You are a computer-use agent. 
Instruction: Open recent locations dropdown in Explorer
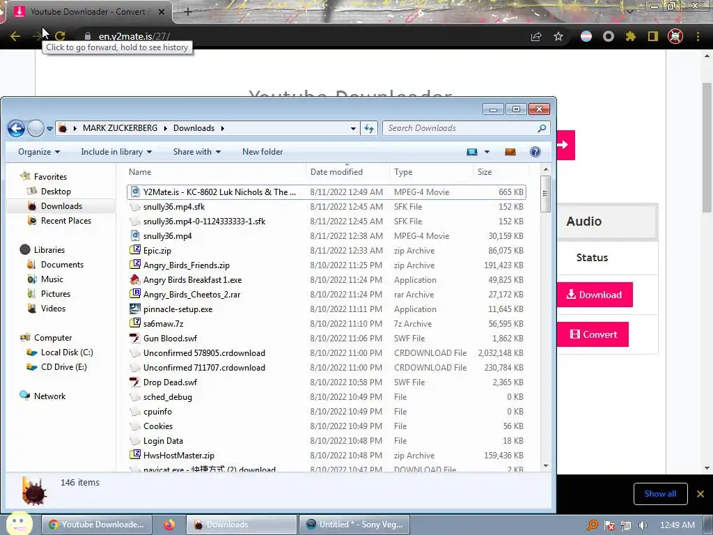(x=49, y=129)
